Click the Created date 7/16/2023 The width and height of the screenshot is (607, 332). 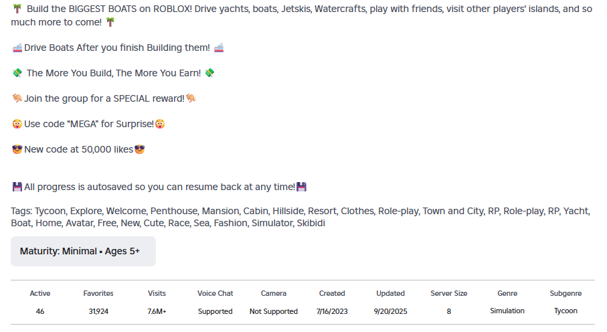coord(332,311)
